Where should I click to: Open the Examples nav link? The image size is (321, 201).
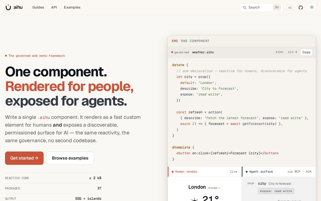coord(72,7)
